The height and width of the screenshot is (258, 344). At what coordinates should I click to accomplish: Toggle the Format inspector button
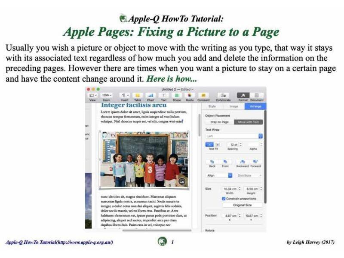pos(243,95)
